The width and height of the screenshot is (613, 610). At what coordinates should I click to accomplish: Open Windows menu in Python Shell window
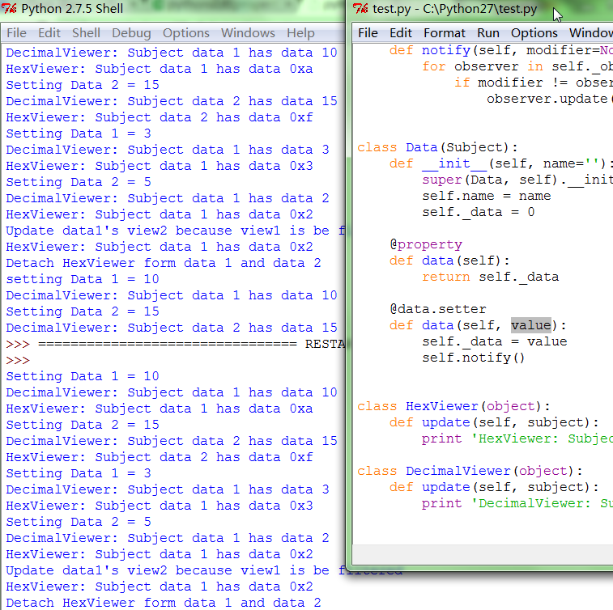[x=248, y=33]
